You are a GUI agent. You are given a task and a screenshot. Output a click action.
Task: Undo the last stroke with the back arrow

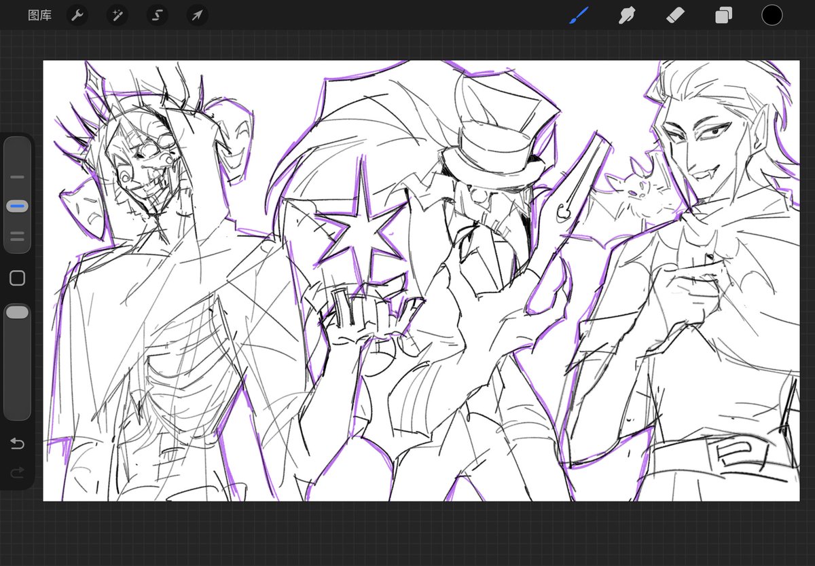click(x=17, y=443)
